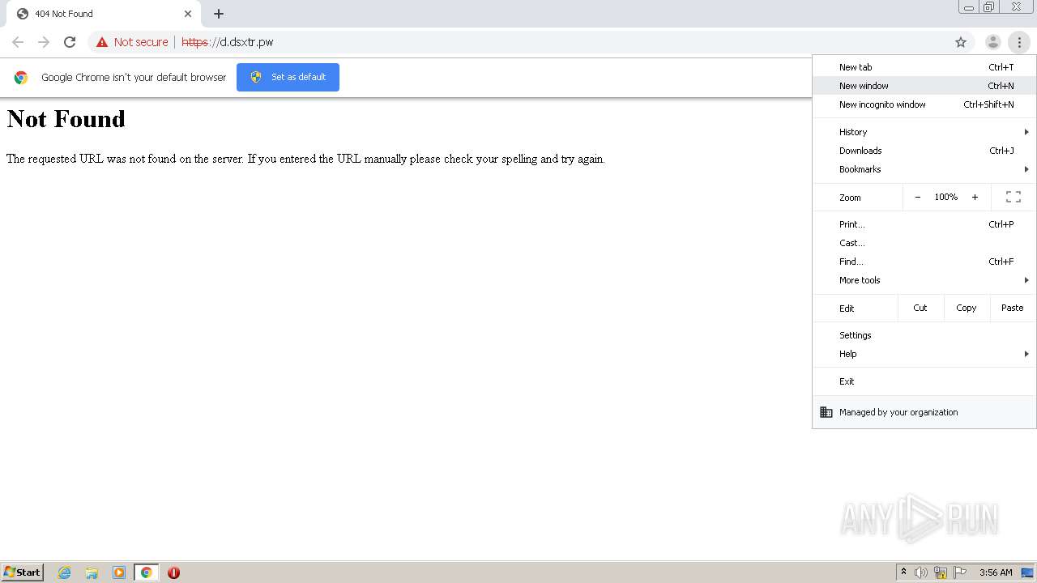
Task: Click the organization building icon
Action: pos(826,412)
